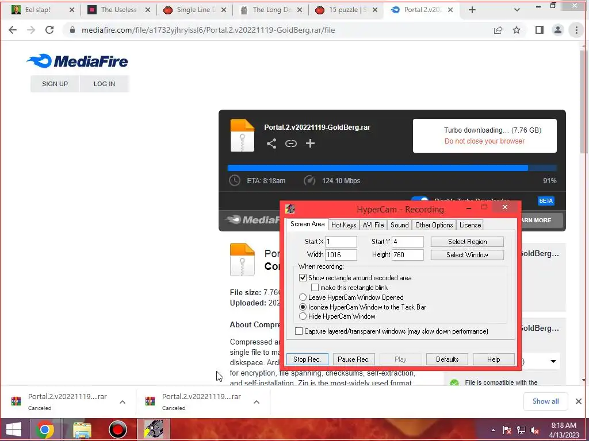Click SIGN UP on MediaFire
This screenshot has height=441, width=589.
pos(55,84)
